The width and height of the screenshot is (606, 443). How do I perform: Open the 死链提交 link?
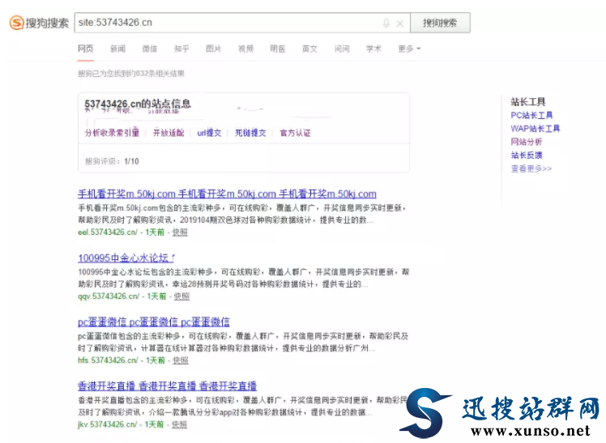250,133
